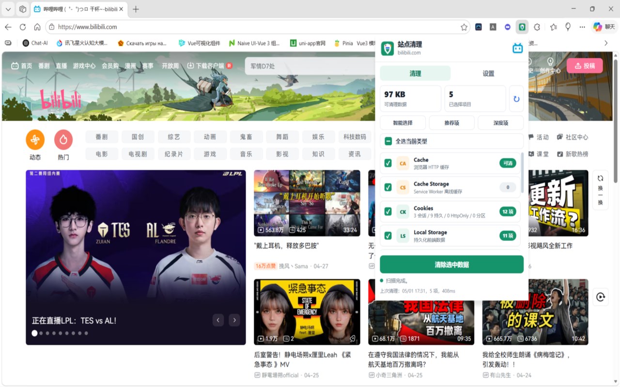Screen dimensions: 620x387
Task: Uncheck the Local Storage checkbox
Action: point(388,236)
